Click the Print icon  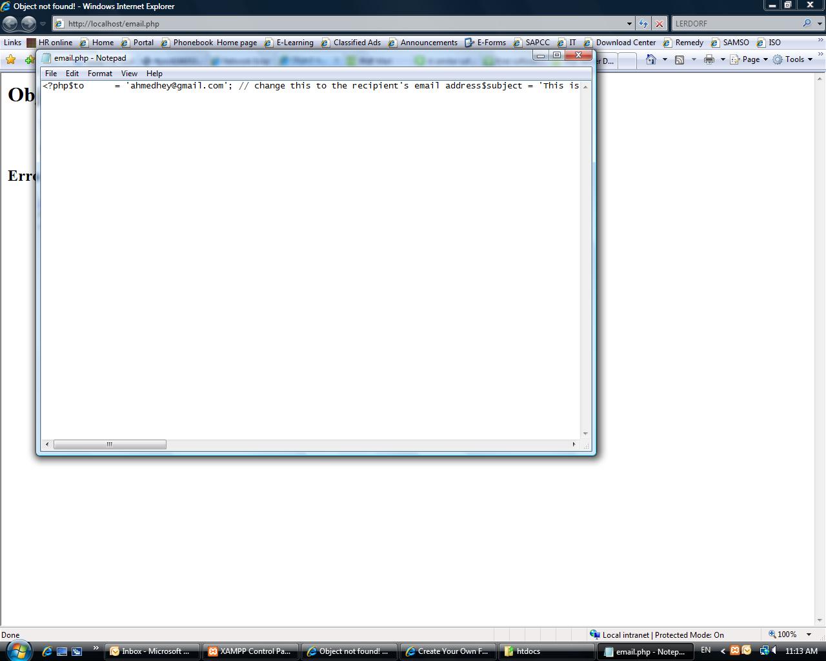pos(709,59)
